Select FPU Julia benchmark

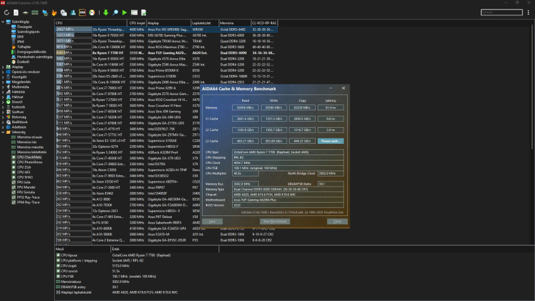point(23,182)
